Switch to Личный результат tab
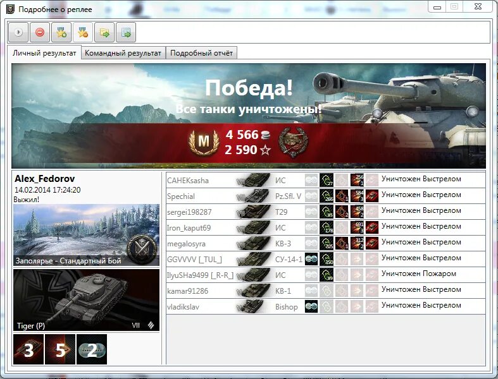The image size is (498, 379). 44,53
